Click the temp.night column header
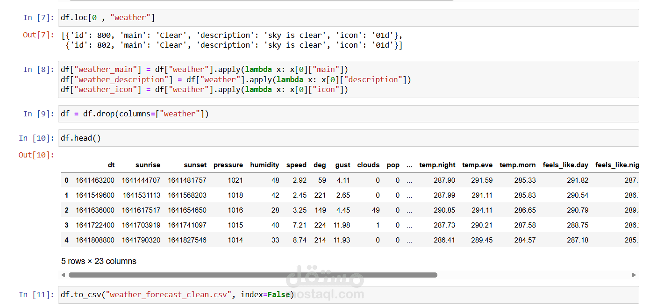This screenshot has width=650, height=307. coord(437,165)
